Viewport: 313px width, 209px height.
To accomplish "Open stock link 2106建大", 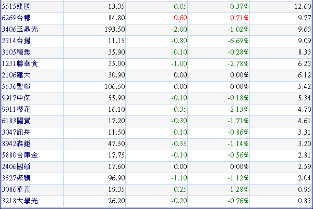I will [x=16, y=75].
